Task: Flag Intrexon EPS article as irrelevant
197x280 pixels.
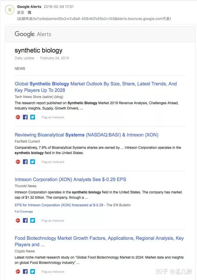Action: 53,221
